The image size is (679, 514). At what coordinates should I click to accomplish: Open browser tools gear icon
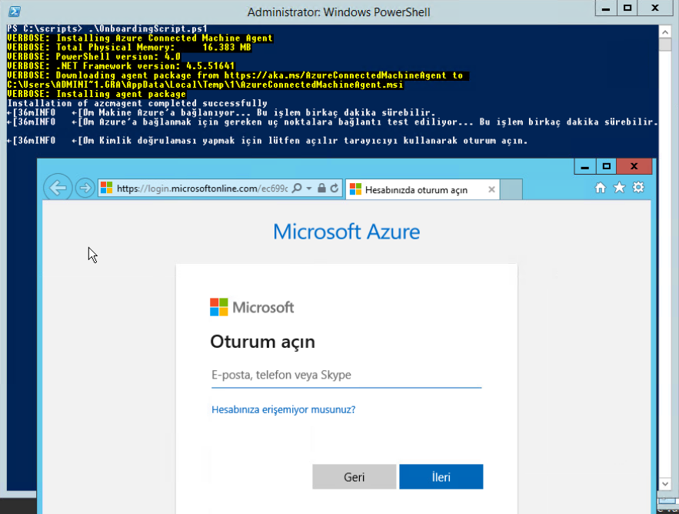(638, 187)
